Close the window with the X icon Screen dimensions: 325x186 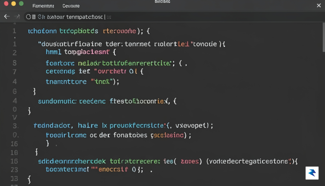point(319,5)
